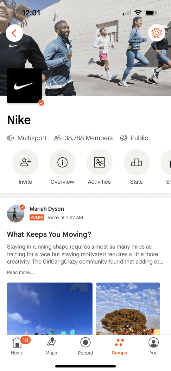This screenshot has width=171, height=371.
Task: Open Mariah Dyson's profile picture
Action: coord(16,214)
